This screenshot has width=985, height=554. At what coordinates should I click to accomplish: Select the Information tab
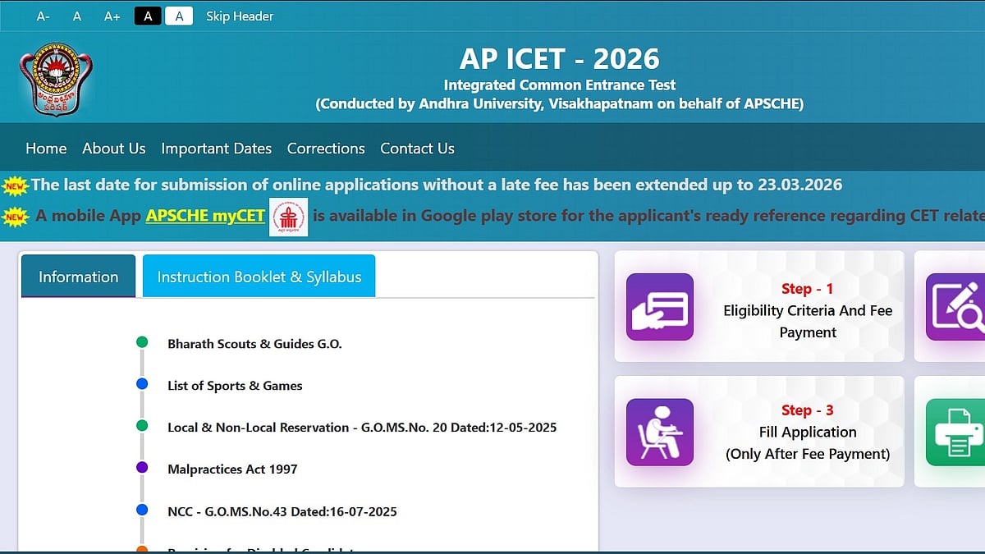(x=78, y=277)
